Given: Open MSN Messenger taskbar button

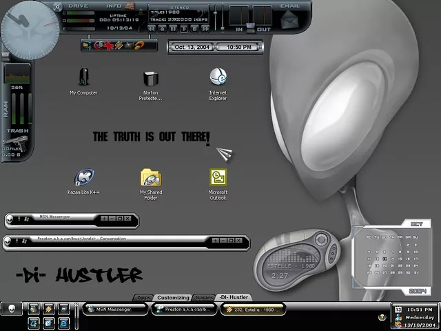Looking at the screenshot, I should pos(114,310).
